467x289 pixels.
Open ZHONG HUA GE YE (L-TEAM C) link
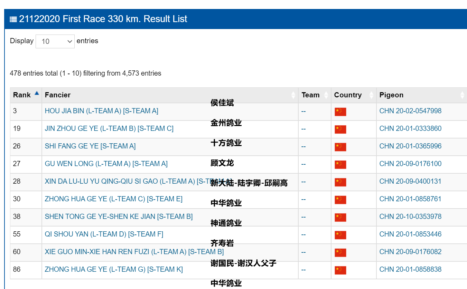tap(114, 199)
